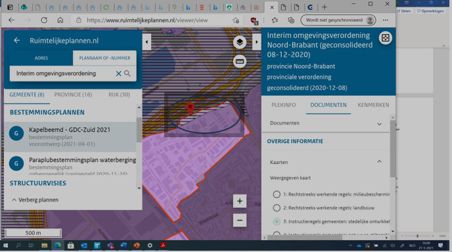Switch to ADRES search mode
The height and width of the screenshot is (252, 452).
41,58
